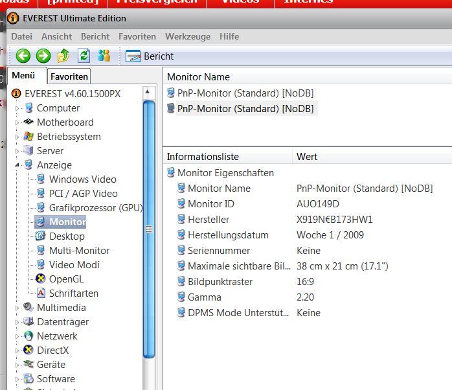452x390 pixels.
Task: Click the Software package icon
Action: click(28, 378)
